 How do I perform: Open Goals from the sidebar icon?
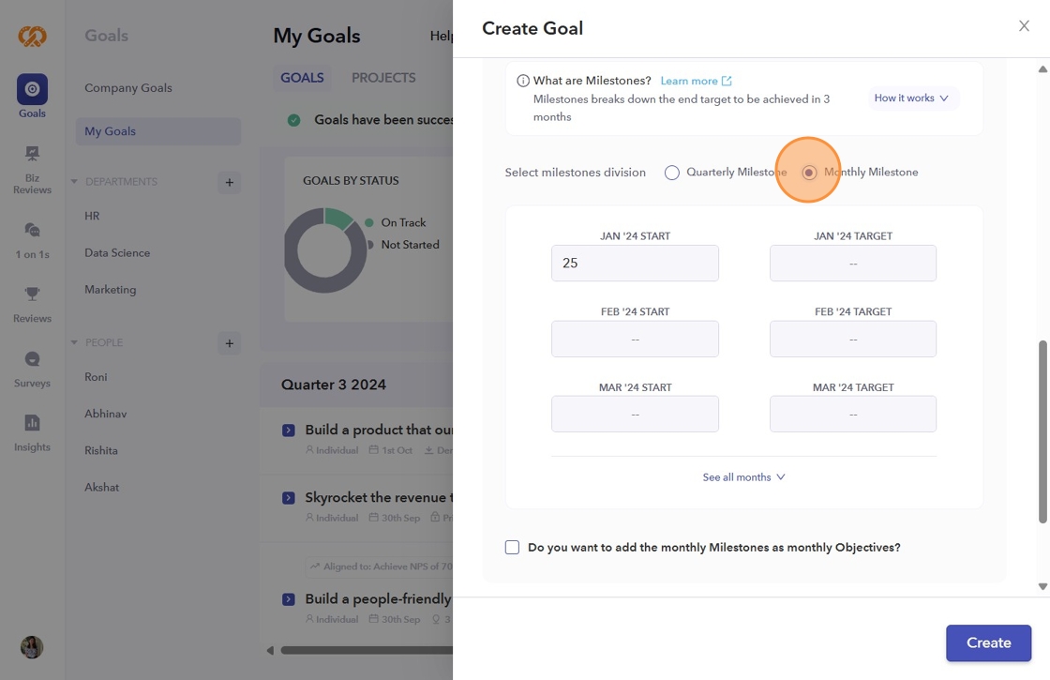[x=32, y=90]
